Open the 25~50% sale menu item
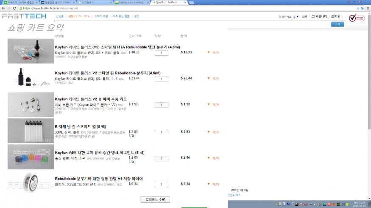The image size is (371, 208). (x=79, y=16)
